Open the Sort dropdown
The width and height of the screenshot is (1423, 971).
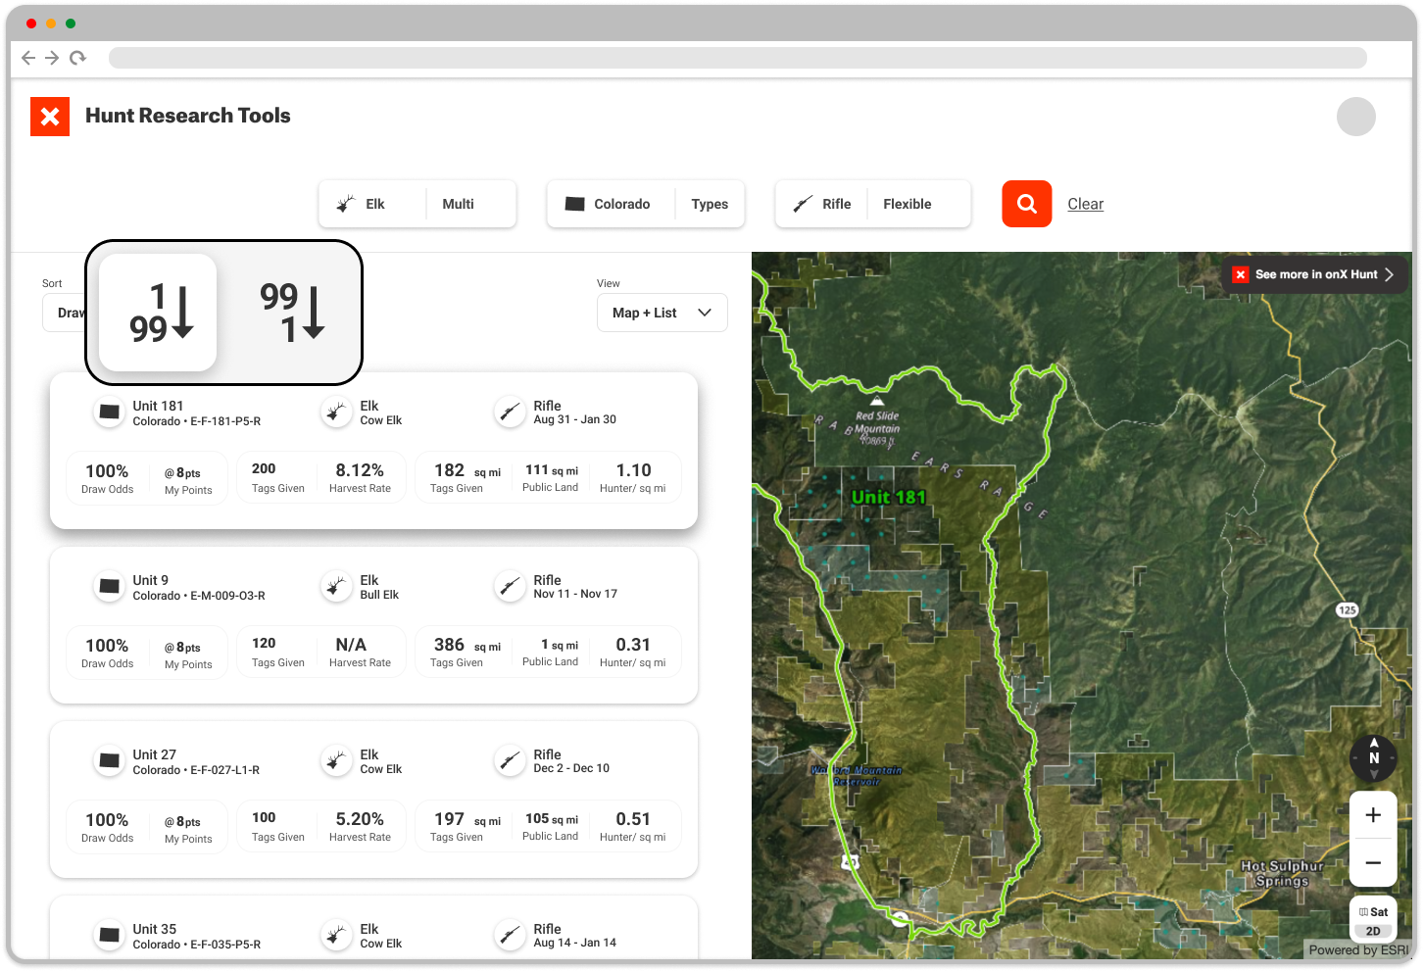(x=65, y=313)
